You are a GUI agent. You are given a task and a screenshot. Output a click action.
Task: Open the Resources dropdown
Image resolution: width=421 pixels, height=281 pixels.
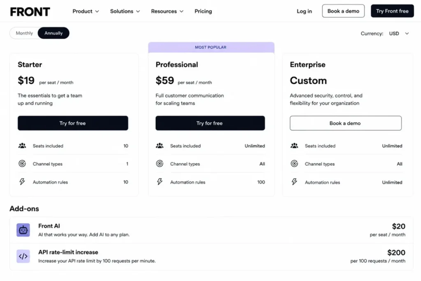click(x=167, y=11)
